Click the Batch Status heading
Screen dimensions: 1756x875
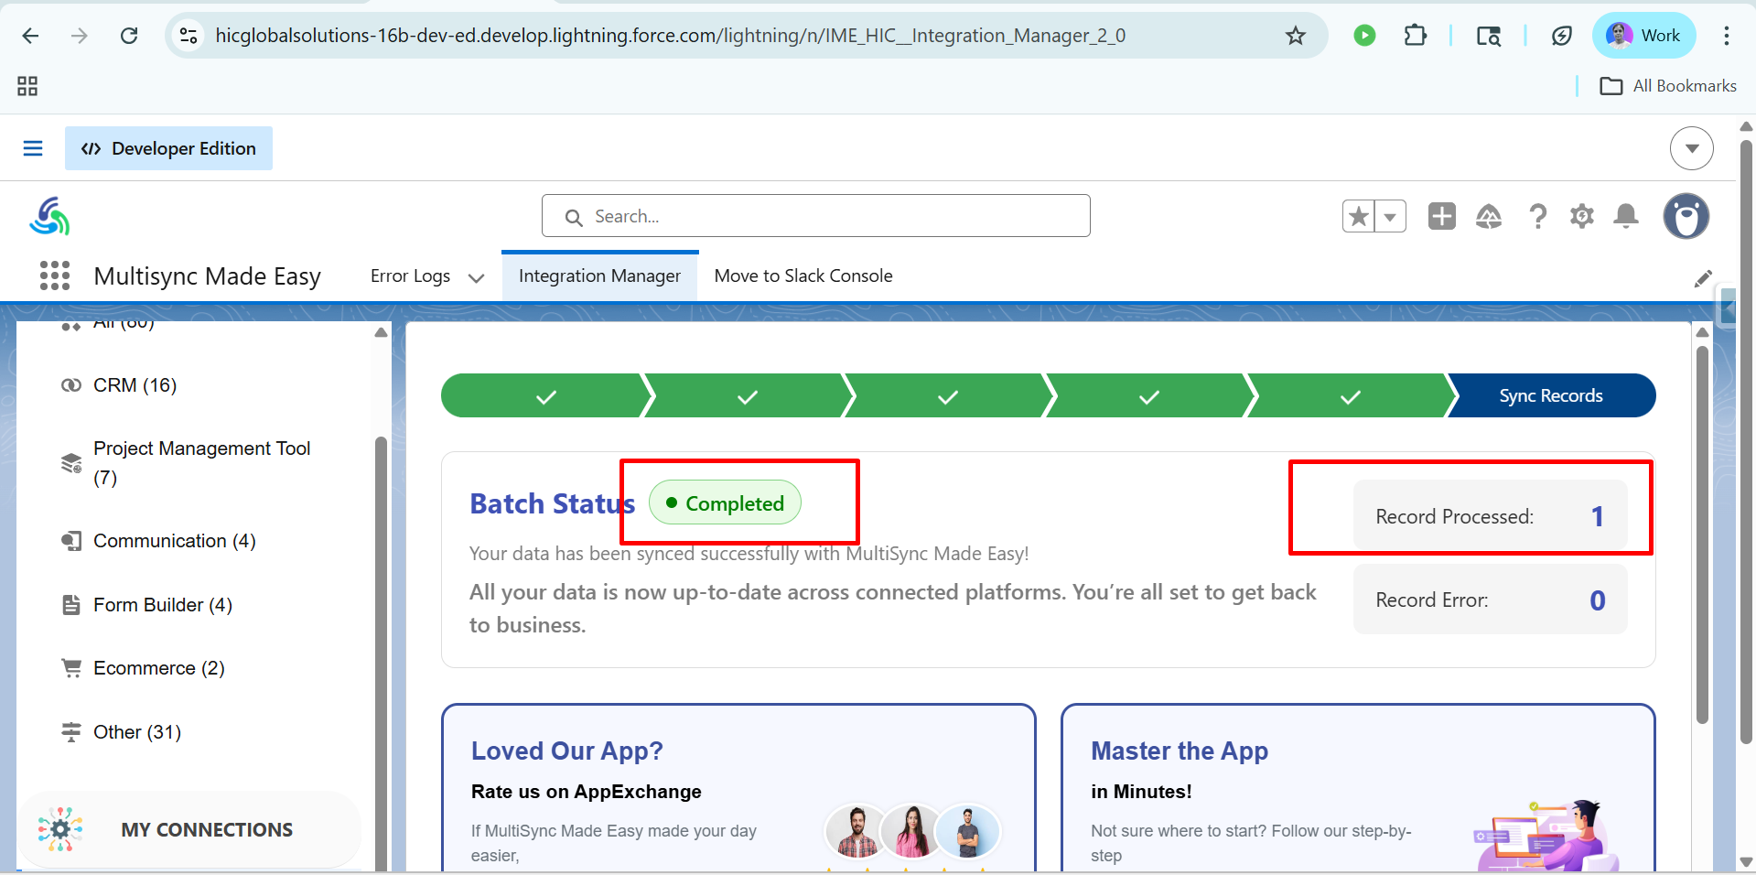click(552, 503)
